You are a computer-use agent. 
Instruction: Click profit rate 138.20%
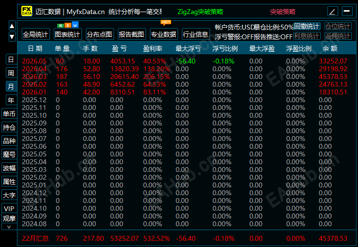pos(157,69)
